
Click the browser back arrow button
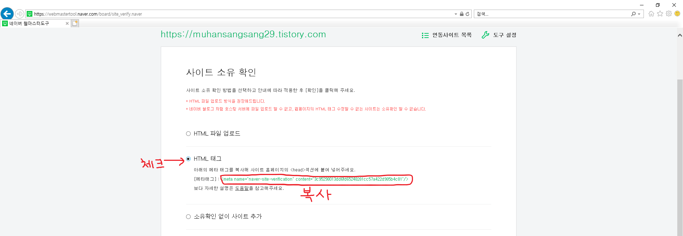click(7, 14)
